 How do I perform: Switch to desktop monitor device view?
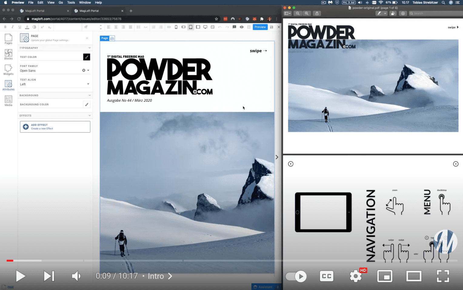(x=205, y=27)
